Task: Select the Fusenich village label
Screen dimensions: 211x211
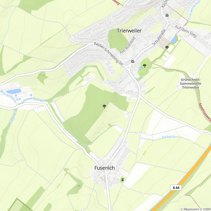Action: 105,168
